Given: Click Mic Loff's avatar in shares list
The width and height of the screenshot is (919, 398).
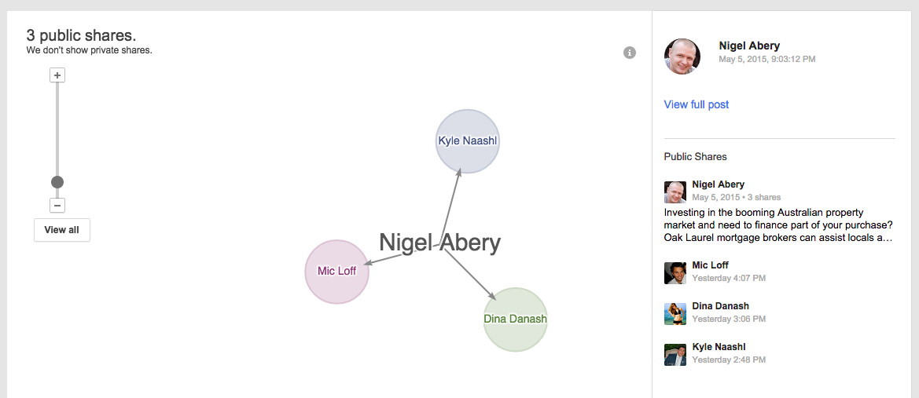Looking at the screenshot, I should (675, 272).
